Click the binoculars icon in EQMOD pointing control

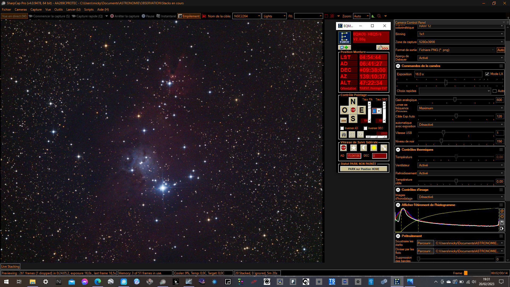[x=344, y=134]
